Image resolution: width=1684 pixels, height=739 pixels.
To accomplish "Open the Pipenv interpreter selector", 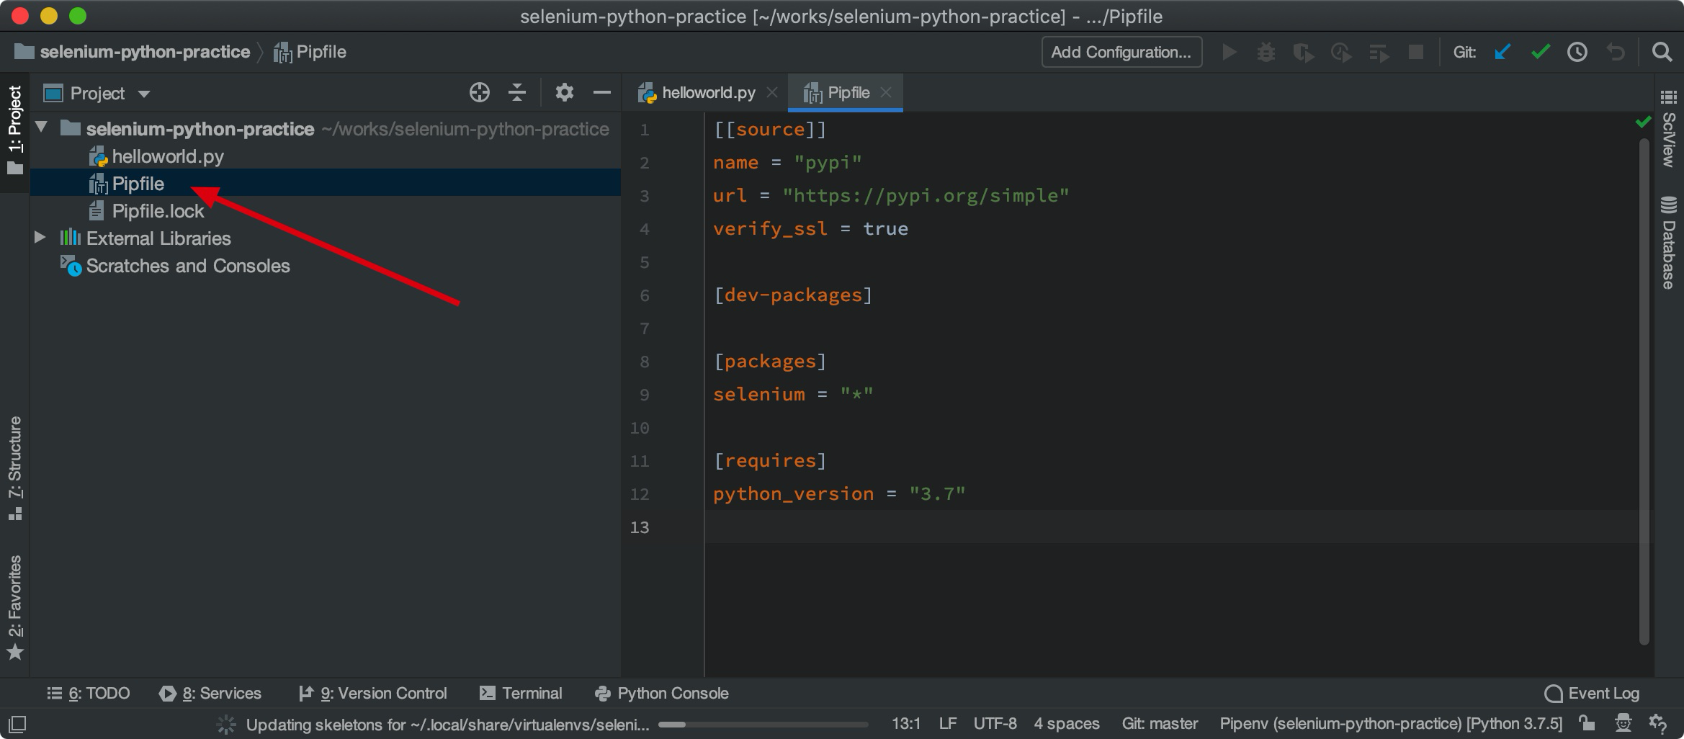I will tap(1391, 723).
